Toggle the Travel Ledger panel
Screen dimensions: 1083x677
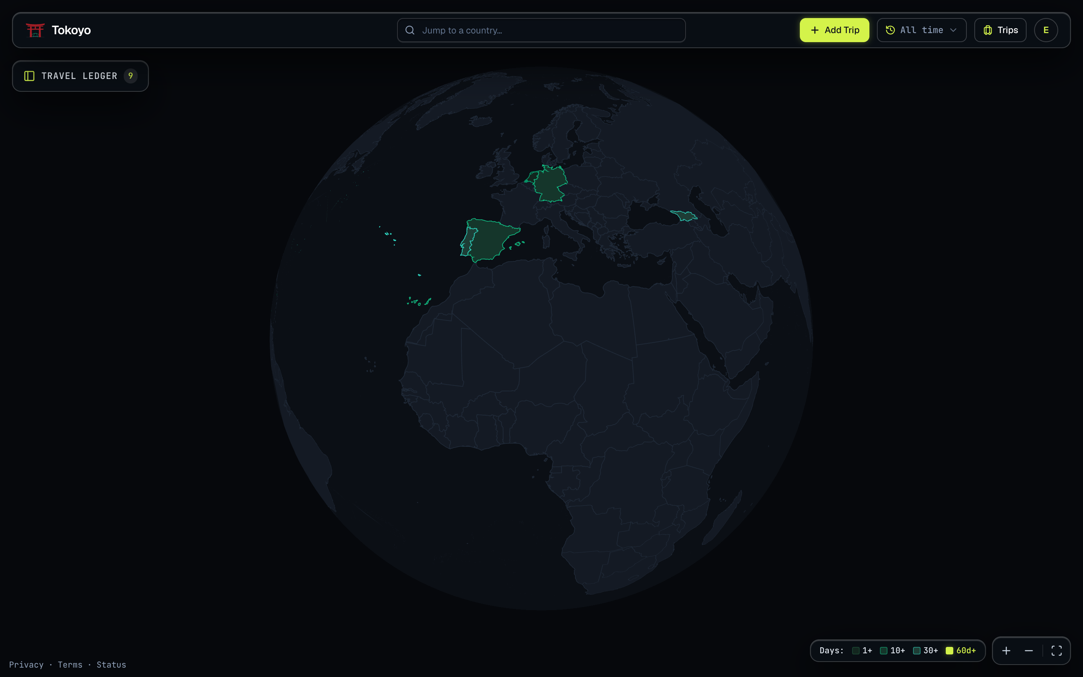pos(80,76)
